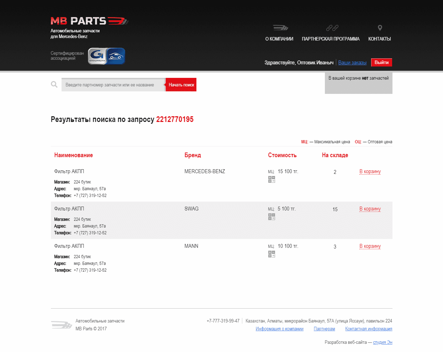Image resolution: width=443 pixels, height=352 pixels.
Task: Click the MERCEDES-BENZ brand cell
Action: point(205,171)
